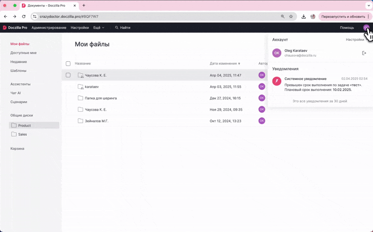
Task: Sort by the Автор column header
Action: 263,63
